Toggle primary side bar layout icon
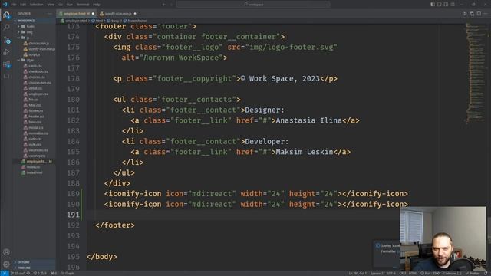Image resolution: width=491 pixels, height=276 pixels. (433, 5)
